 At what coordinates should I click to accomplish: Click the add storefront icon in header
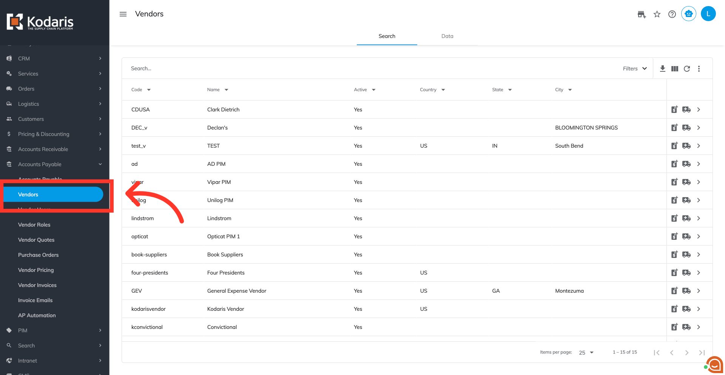pyautogui.click(x=642, y=14)
